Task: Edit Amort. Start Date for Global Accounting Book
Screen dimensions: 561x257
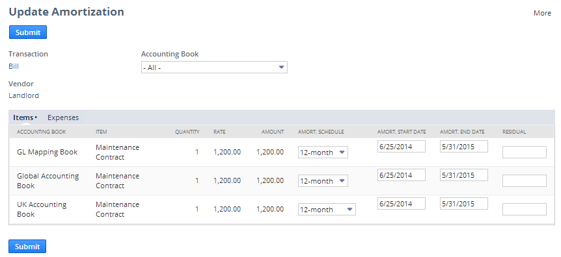Action: (402, 175)
